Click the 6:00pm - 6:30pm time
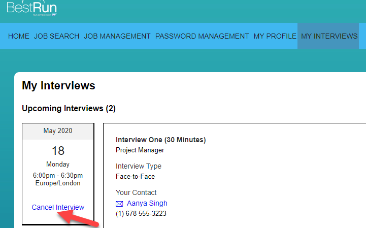Screen dimensions: 366x228 point(58,175)
